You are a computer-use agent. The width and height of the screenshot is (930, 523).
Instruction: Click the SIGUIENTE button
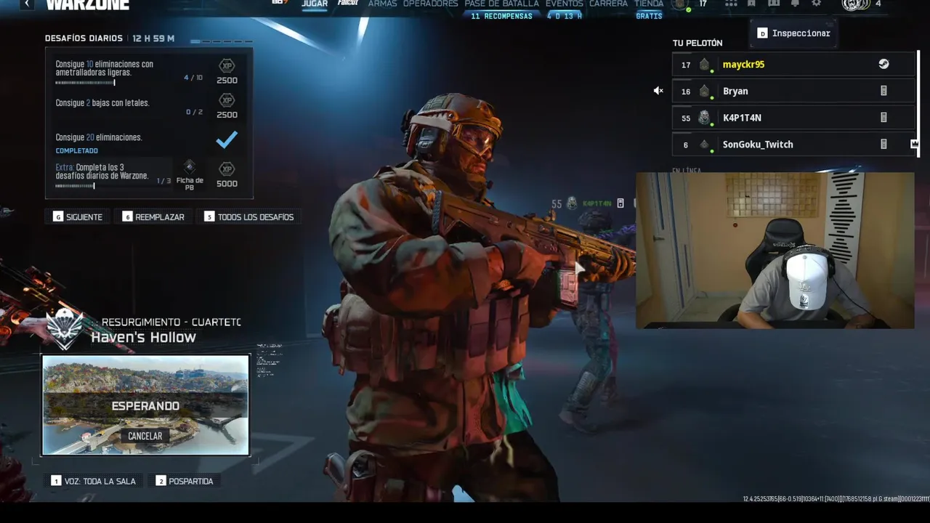click(x=78, y=216)
